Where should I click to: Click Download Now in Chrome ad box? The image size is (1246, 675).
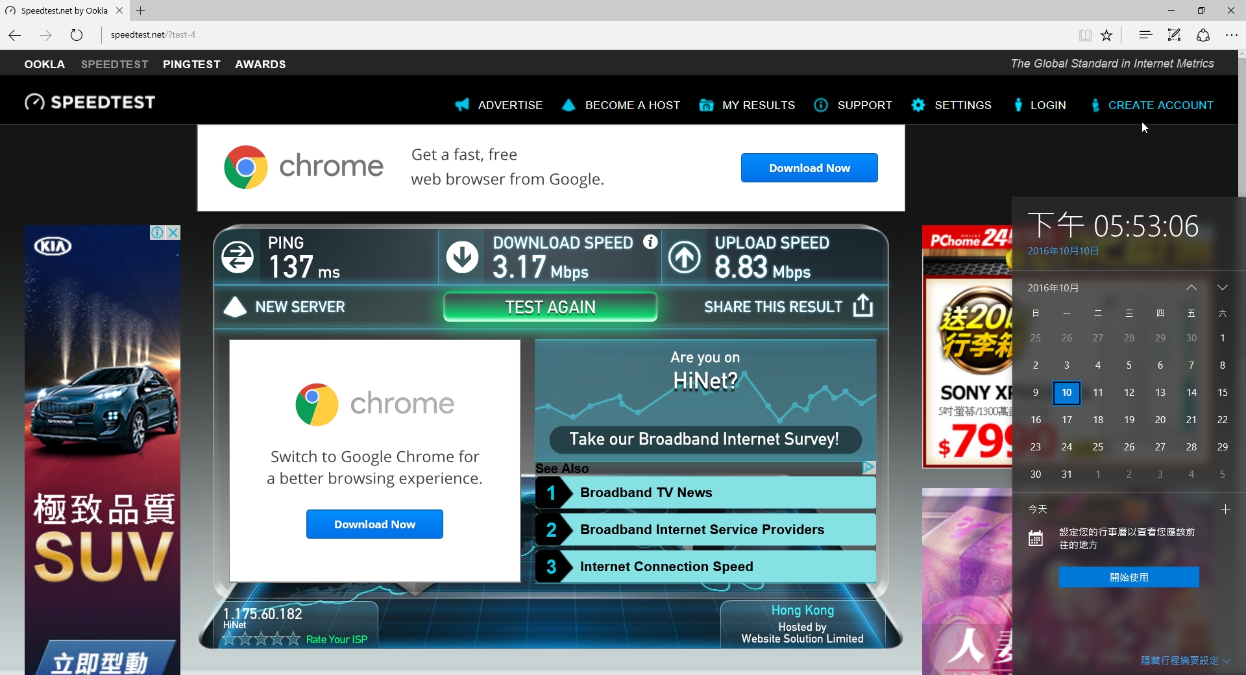pos(374,524)
